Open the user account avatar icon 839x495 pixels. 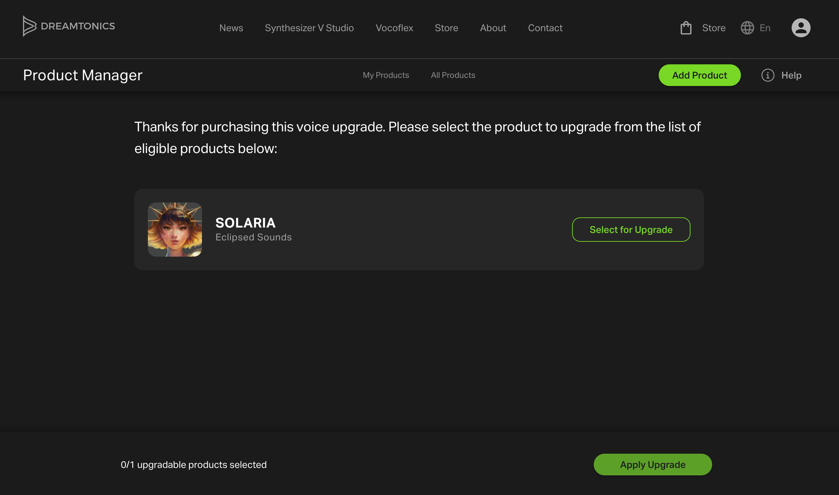coord(801,28)
